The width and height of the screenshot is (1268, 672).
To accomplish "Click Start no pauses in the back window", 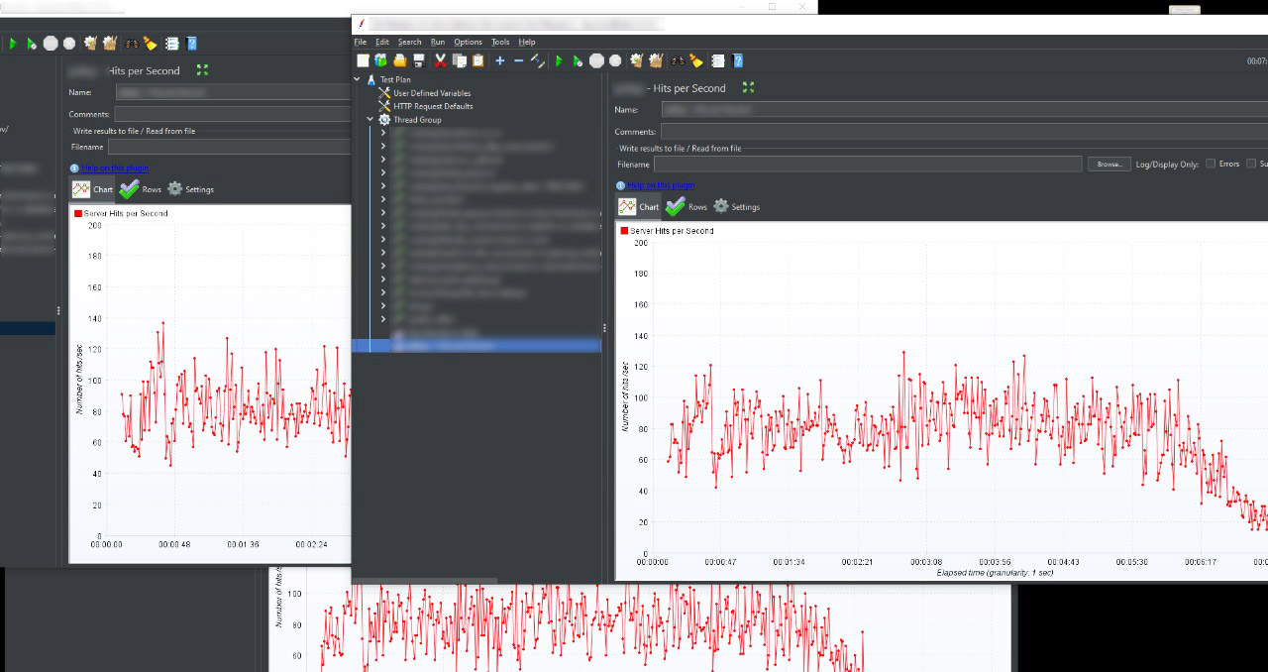I will [x=32, y=44].
